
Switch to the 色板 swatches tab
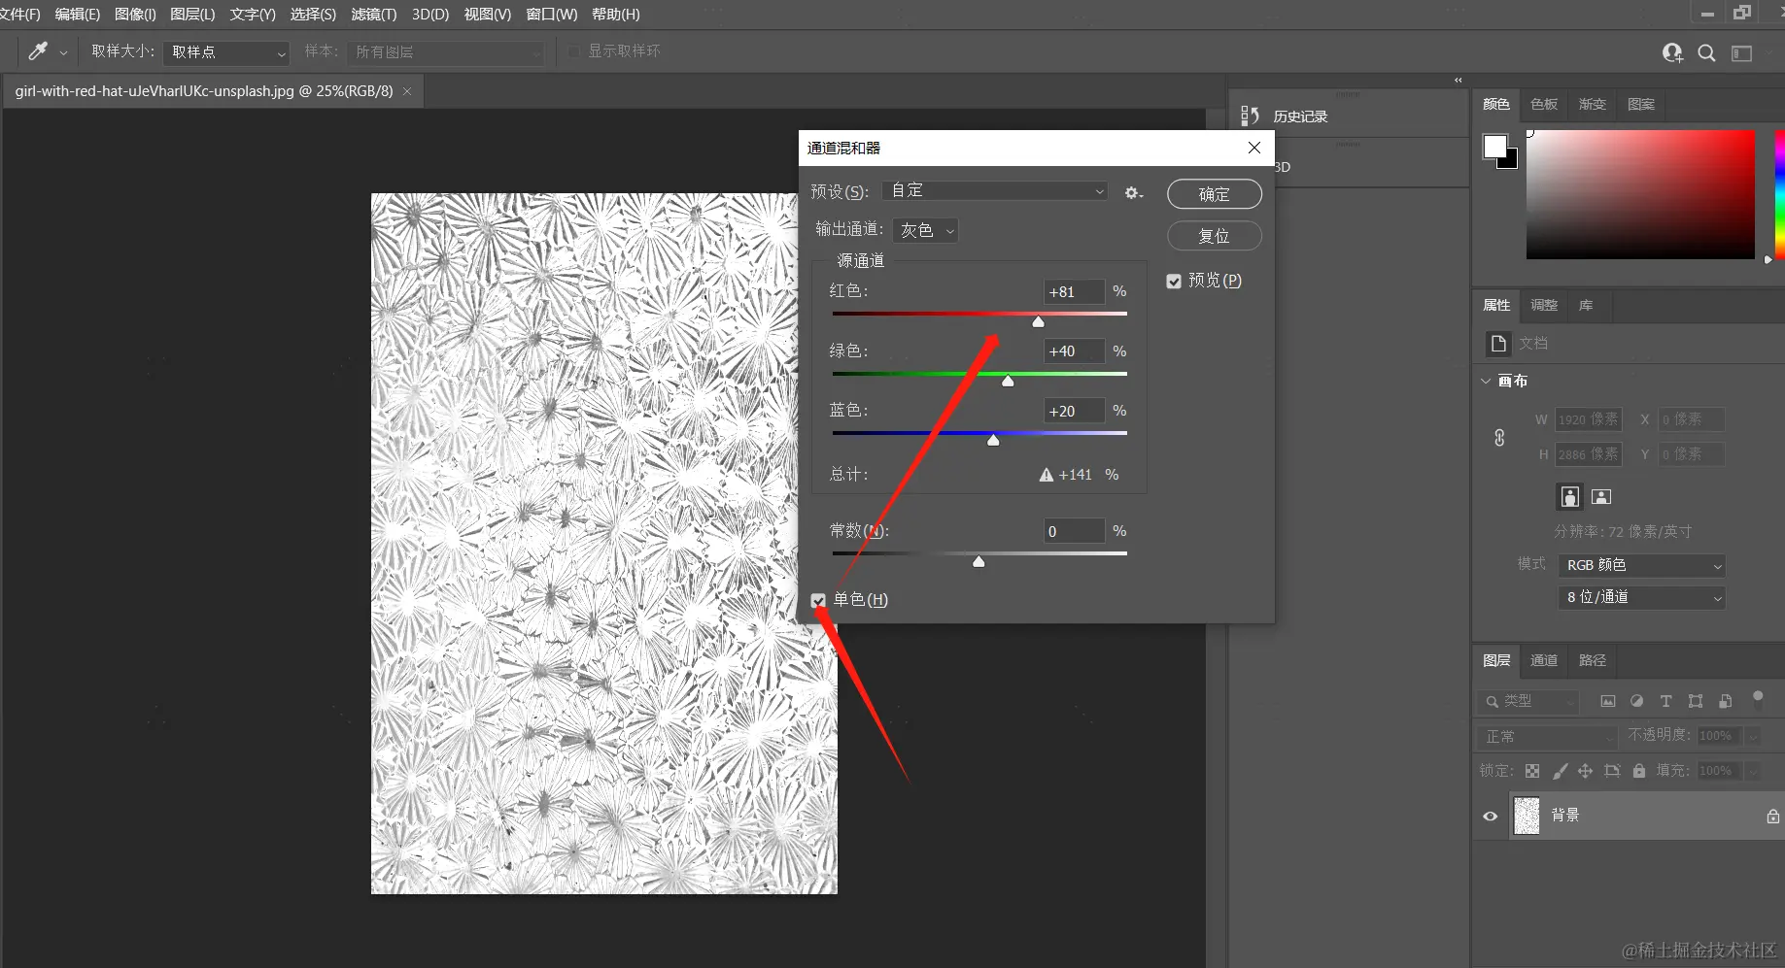click(x=1544, y=105)
